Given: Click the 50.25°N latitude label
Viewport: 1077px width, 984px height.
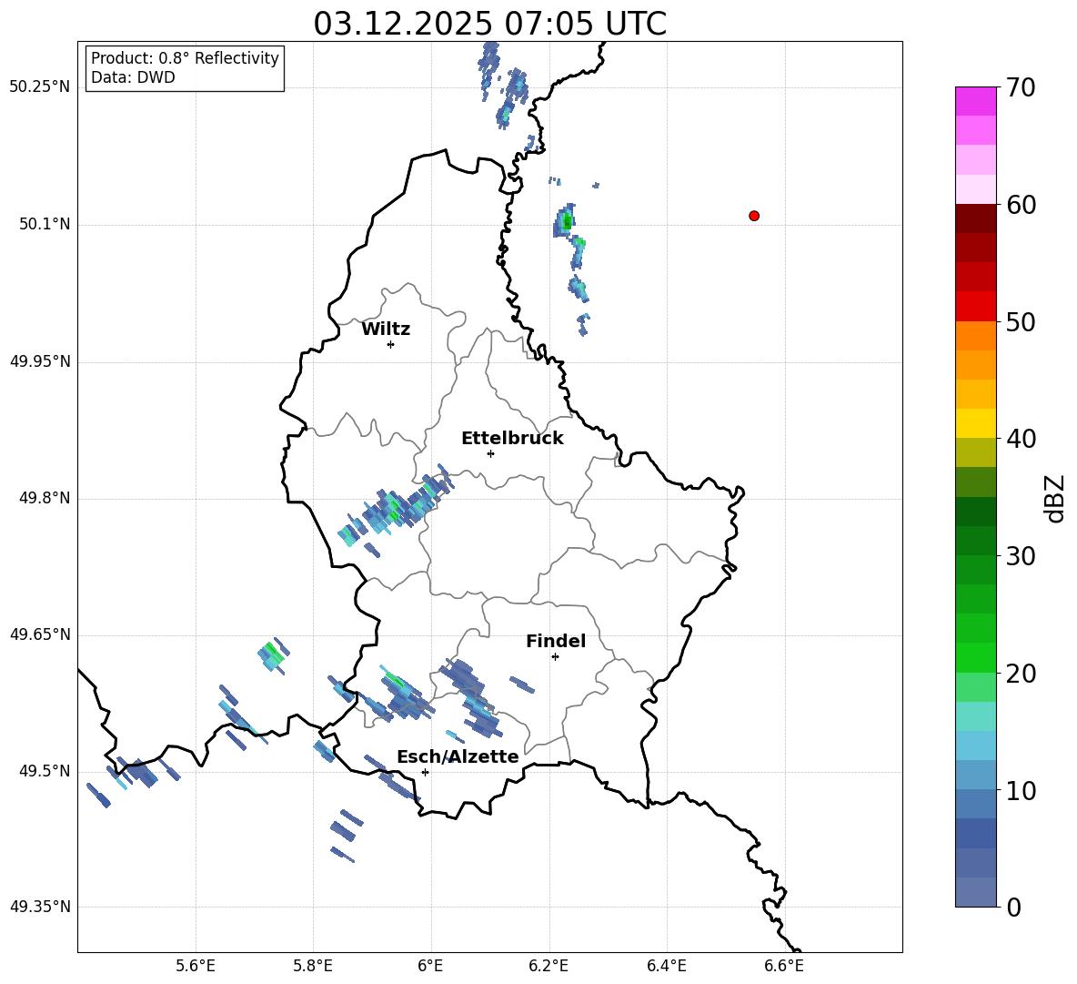Looking at the screenshot, I should tap(40, 87).
